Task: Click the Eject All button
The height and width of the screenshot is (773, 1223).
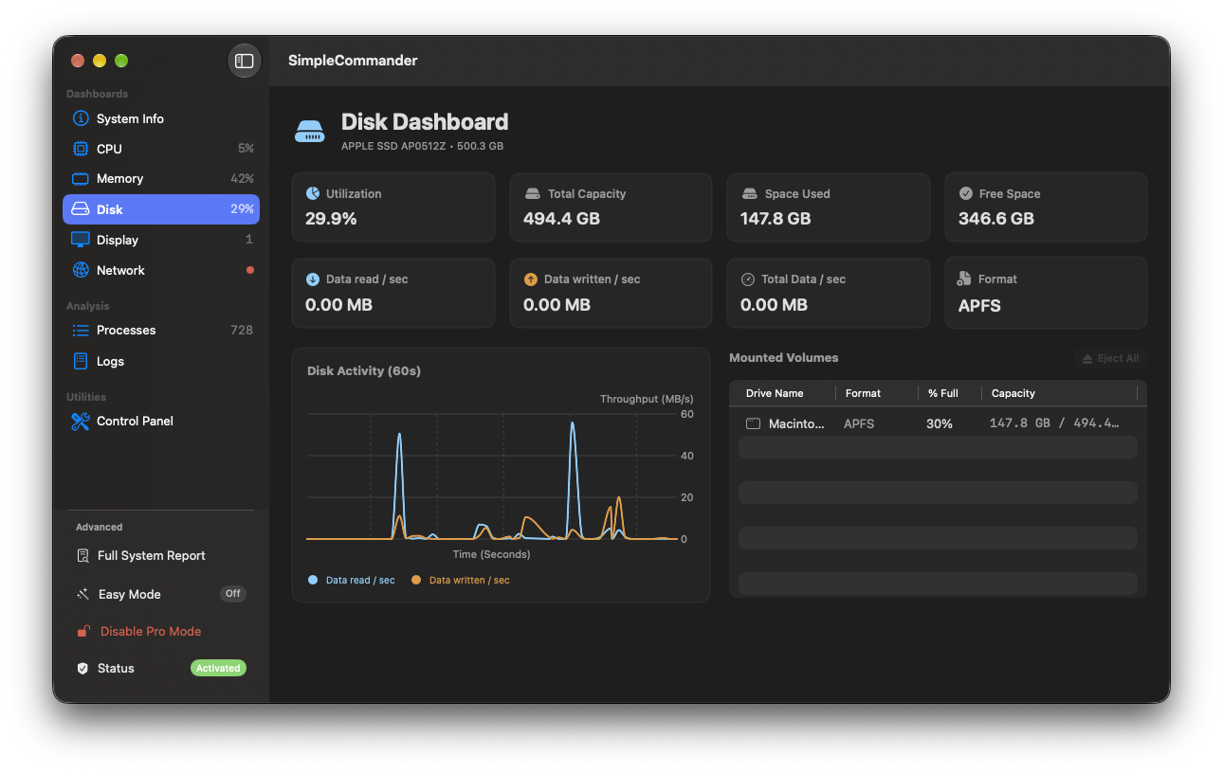Action: click(x=1110, y=358)
